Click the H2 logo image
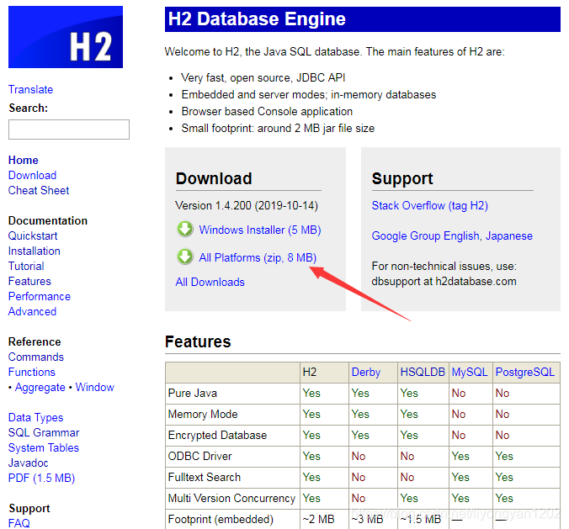The image size is (569, 529). 66,37
